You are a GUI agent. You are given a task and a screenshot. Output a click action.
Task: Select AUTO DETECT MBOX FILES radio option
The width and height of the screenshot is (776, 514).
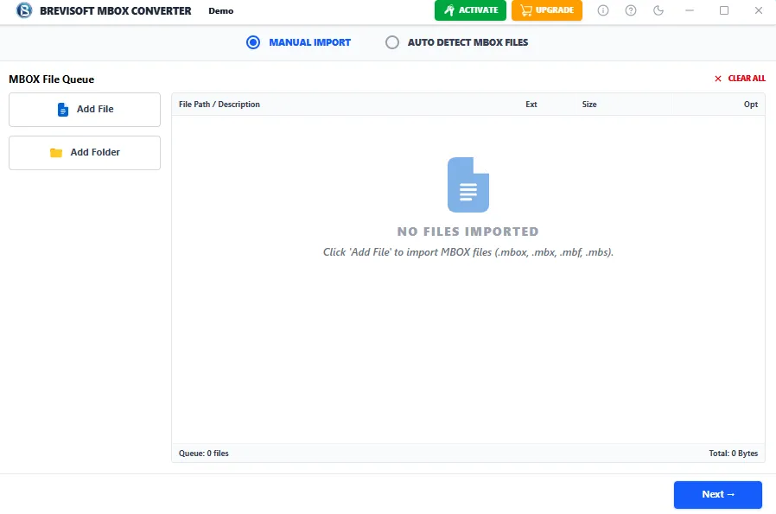[457, 42]
